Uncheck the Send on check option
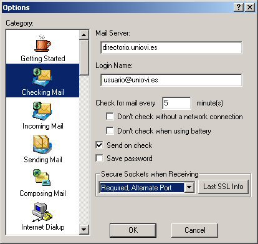Viewport: 258px width, 244px height. pos(99,145)
